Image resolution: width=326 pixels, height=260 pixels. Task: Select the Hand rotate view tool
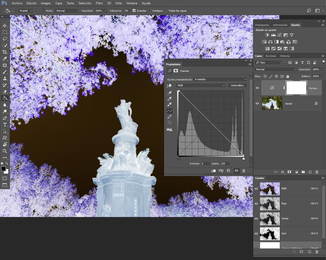click(x=4, y=144)
